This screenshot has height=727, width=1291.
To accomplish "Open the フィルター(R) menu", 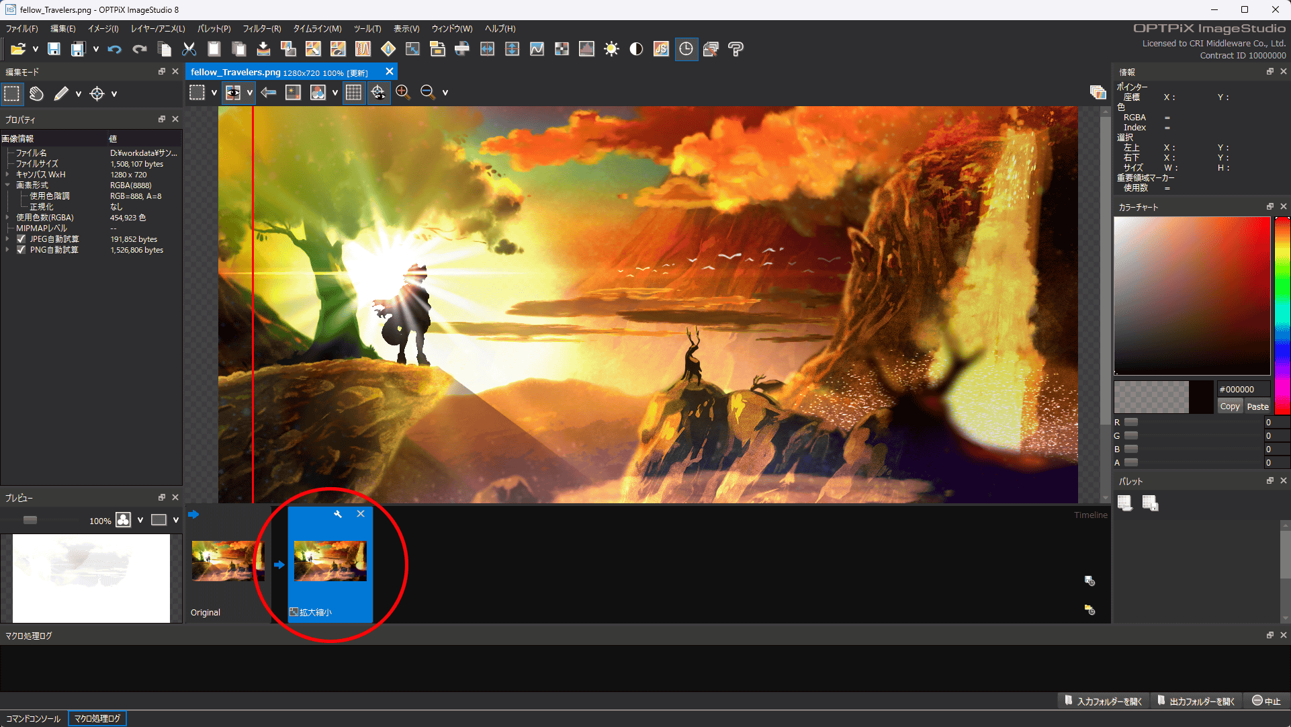I will 262,29.
